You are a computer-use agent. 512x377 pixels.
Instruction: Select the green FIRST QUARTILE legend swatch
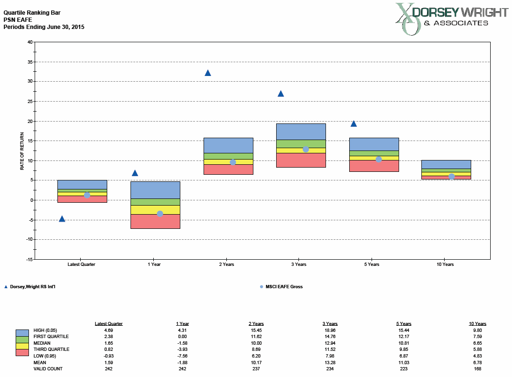point(22,339)
